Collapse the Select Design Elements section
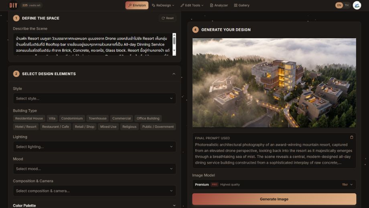 click(x=174, y=74)
